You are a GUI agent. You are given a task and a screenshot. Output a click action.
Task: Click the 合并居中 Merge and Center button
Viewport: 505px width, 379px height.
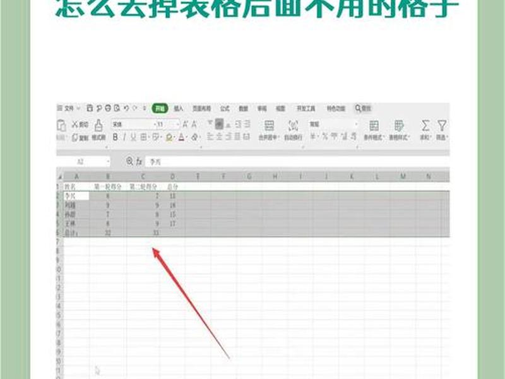[x=268, y=131]
